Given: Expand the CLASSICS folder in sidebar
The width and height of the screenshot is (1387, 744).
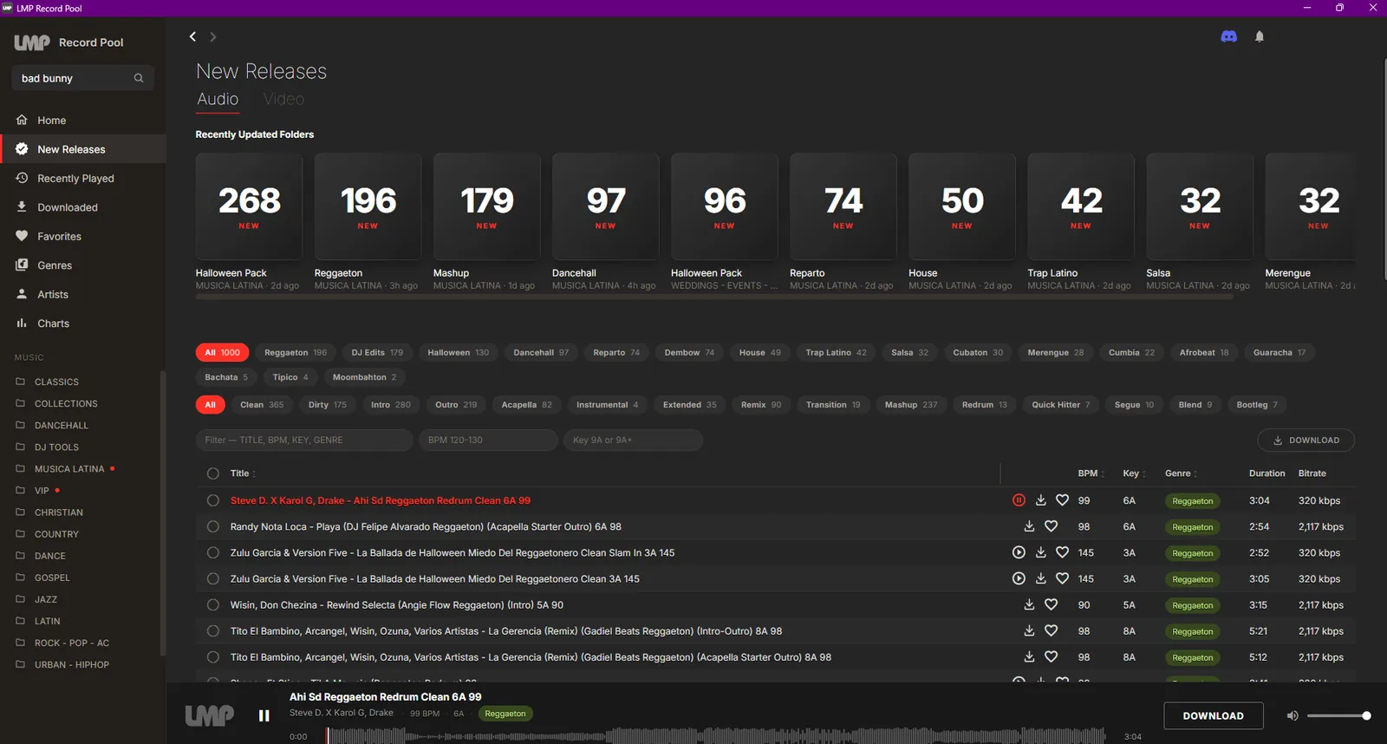Looking at the screenshot, I should pyautogui.click(x=56, y=382).
